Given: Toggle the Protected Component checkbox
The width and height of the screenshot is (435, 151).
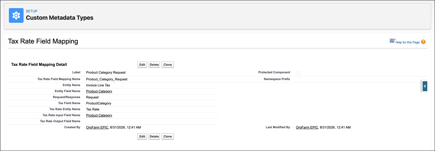Looking at the screenshot, I should [x=299, y=73].
